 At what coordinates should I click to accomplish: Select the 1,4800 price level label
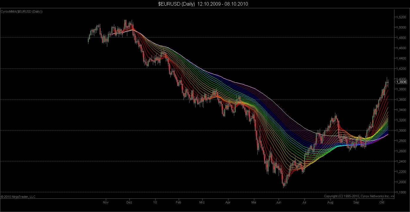(401, 38)
